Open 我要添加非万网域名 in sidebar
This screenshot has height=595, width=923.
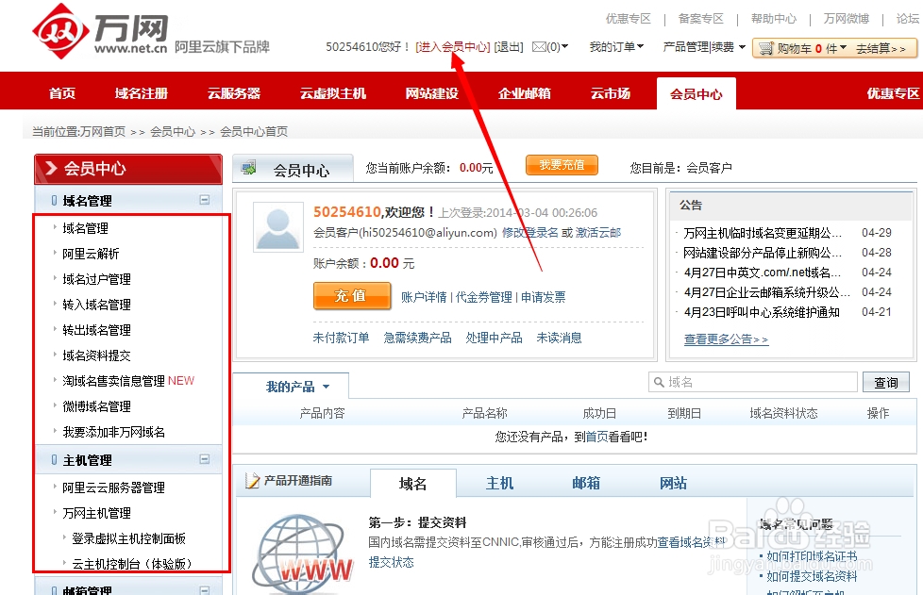(113, 432)
